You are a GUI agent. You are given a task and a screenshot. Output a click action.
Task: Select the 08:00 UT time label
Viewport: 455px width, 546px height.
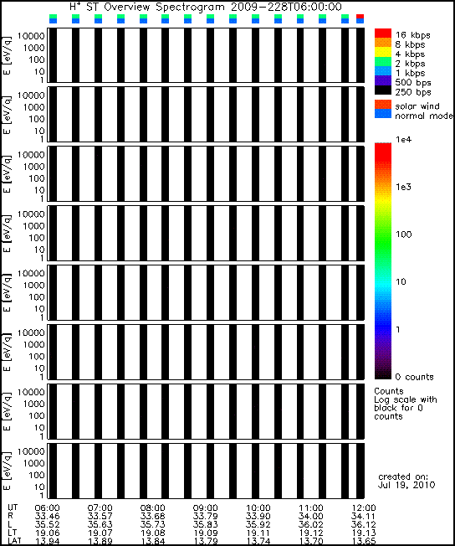[153, 508]
